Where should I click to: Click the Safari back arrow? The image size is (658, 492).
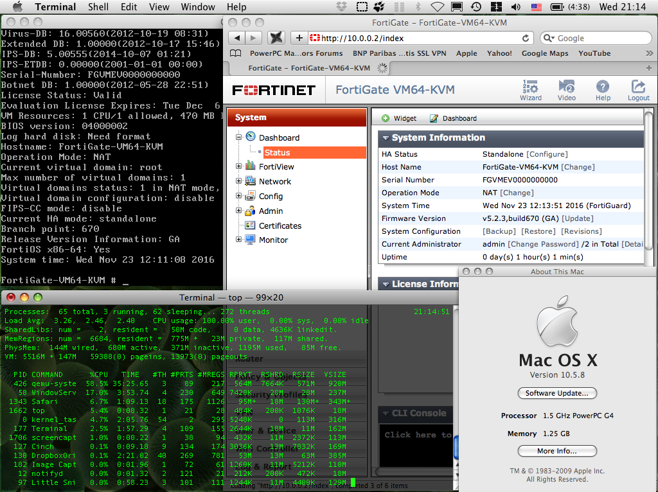click(237, 38)
